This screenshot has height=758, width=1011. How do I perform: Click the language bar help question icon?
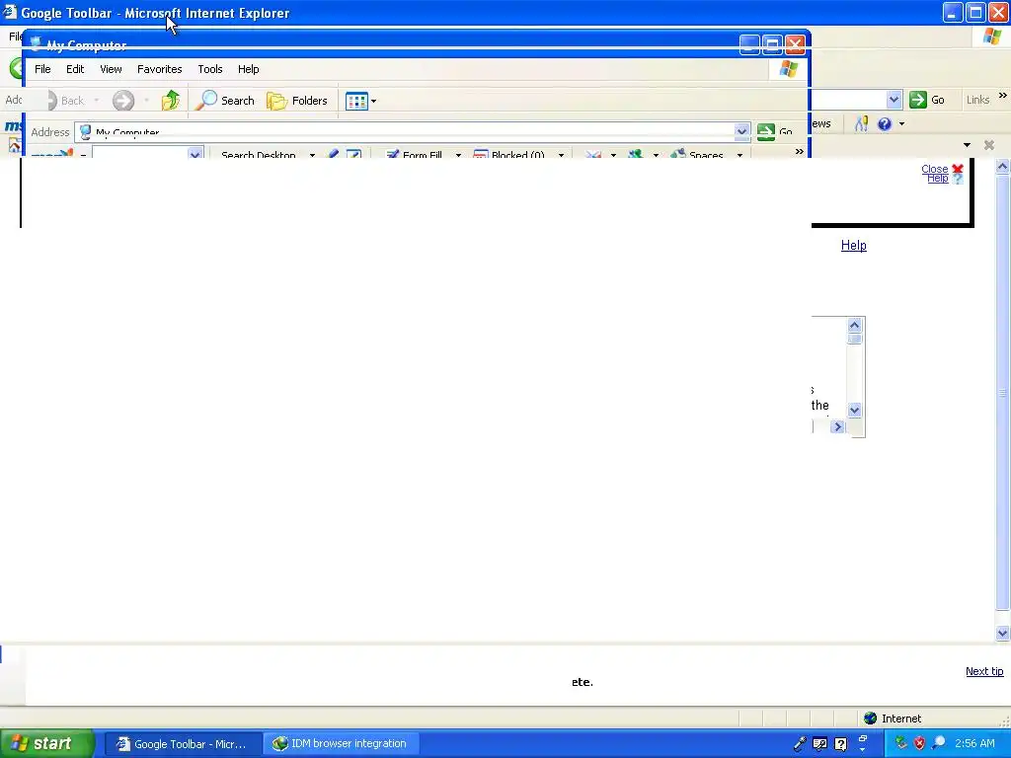click(x=841, y=744)
